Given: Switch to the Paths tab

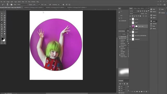Looking at the screenshot, I should 139,8.
